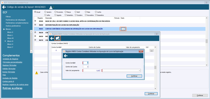Click Confirmar in the front N605 dialog

(x=134, y=76)
